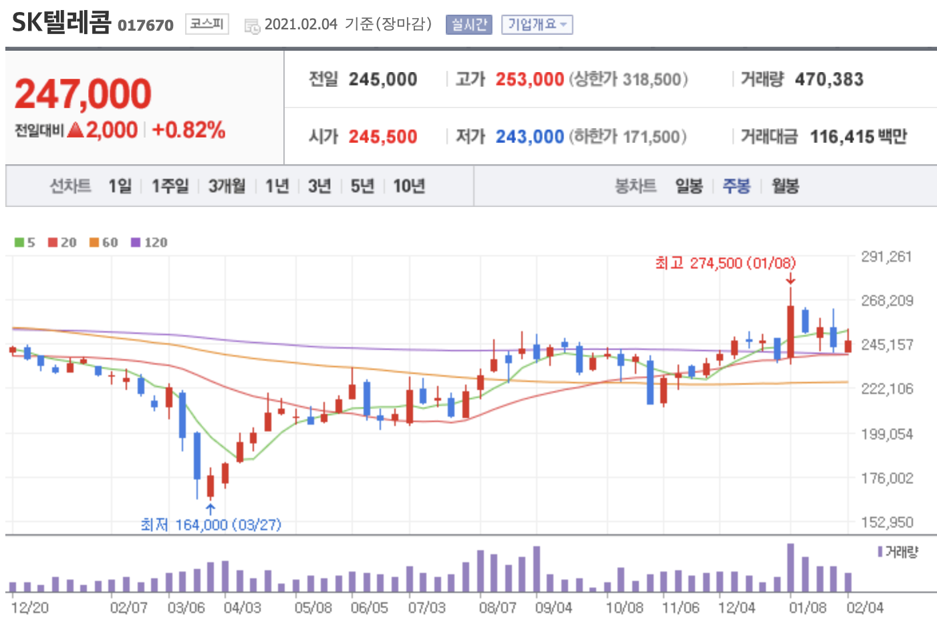Click the 199,054 y-axis label
This screenshot has width=937, height=637.
[x=886, y=434]
